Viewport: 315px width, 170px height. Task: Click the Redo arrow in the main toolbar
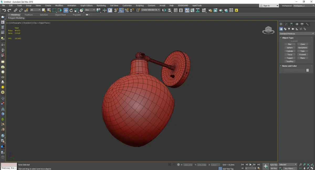click(9, 10)
